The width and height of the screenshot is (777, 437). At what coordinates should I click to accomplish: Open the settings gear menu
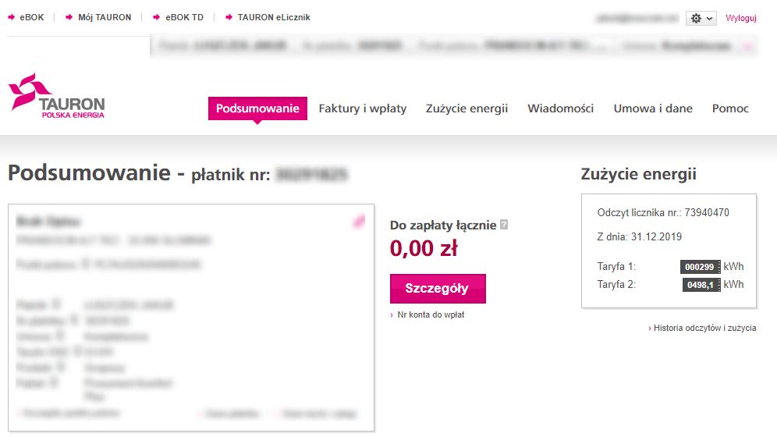point(701,18)
